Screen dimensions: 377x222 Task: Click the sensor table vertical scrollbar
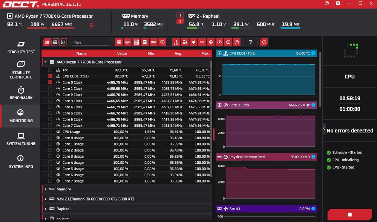coord(211,119)
